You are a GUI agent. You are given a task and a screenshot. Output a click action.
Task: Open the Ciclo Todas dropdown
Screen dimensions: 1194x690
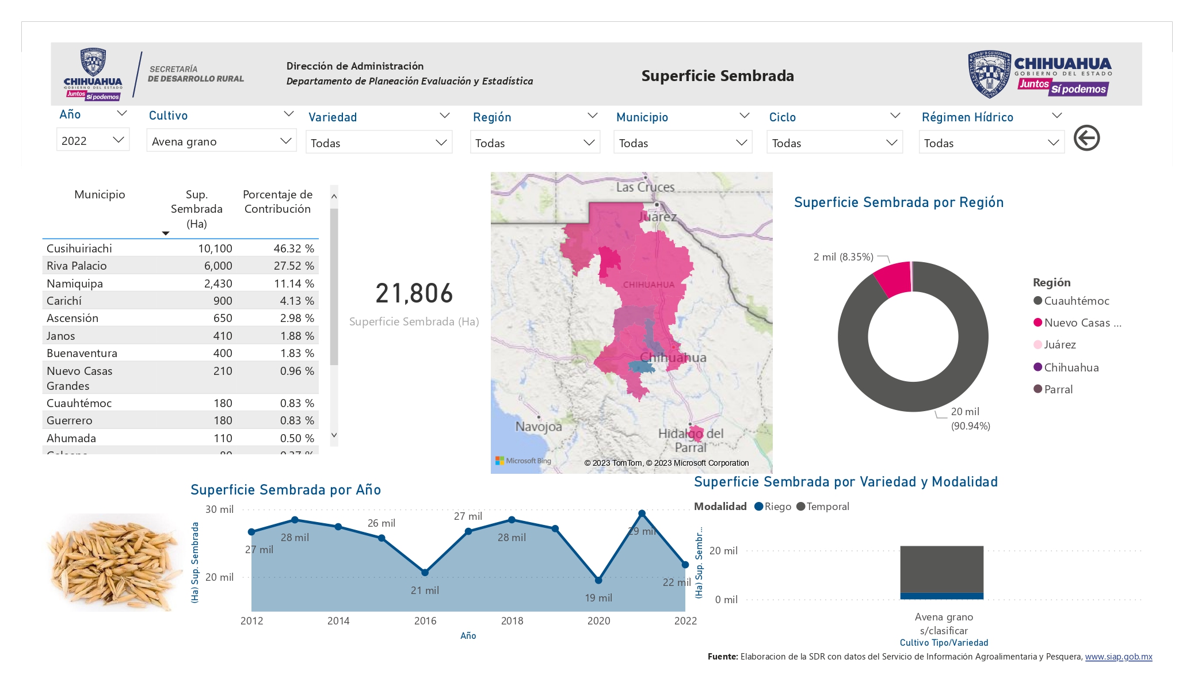click(834, 143)
